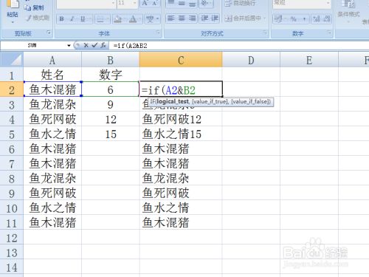Open the Merge and Center dropdown arrow
Screen dimensions: 369x277
[x=264, y=18]
